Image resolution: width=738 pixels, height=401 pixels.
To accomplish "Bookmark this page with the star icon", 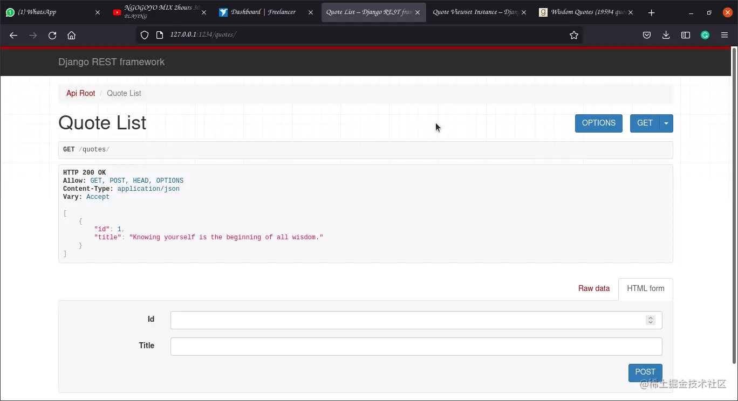I will pyautogui.click(x=573, y=34).
